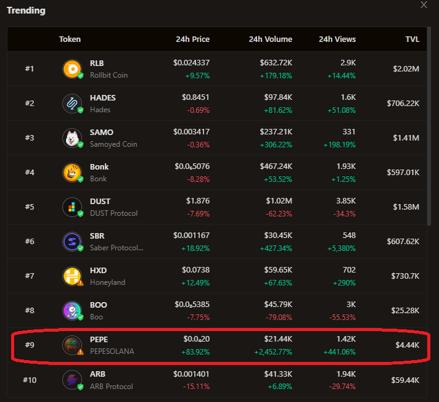Viewport: 439px width, 402px height.
Task: Click DUST volume $1.02M
Action: tap(279, 201)
